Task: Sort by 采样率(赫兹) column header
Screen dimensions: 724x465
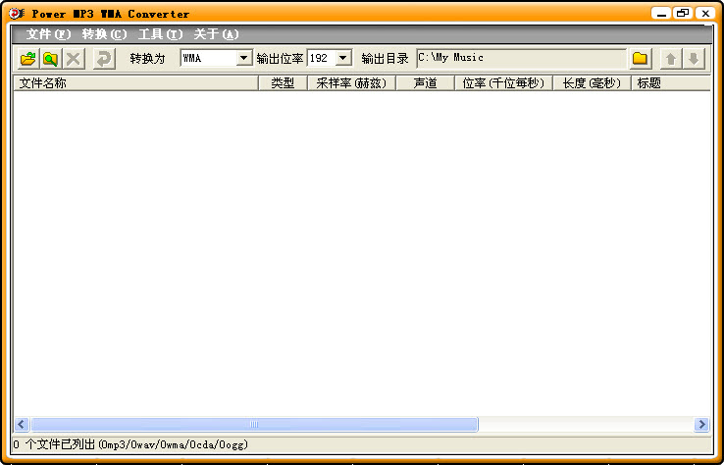Action: tap(351, 83)
